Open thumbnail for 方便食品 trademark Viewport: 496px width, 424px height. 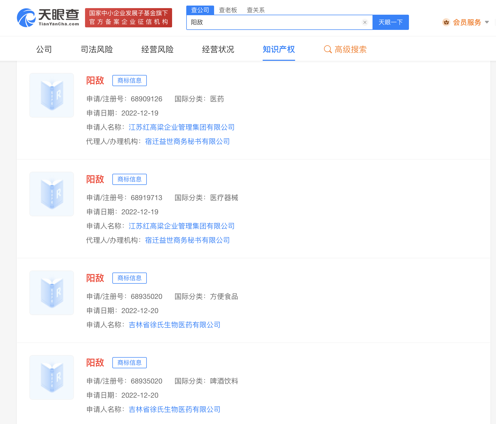click(52, 293)
